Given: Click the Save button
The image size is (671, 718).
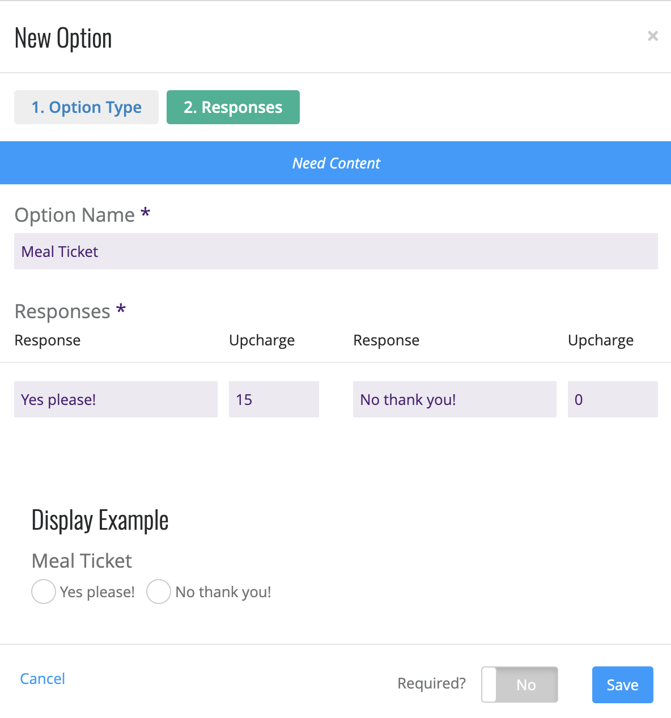Looking at the screenshot, I should [623, 685].
